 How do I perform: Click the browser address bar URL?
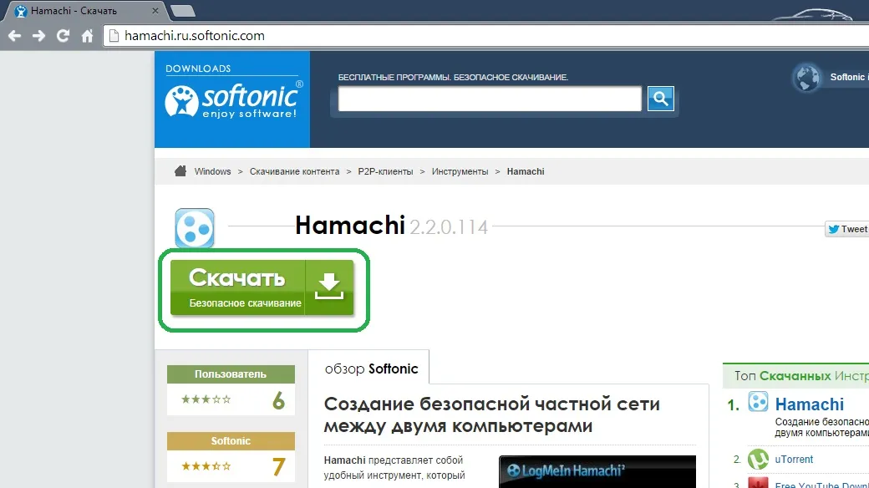pyautogui.click(x=195, y=36)
